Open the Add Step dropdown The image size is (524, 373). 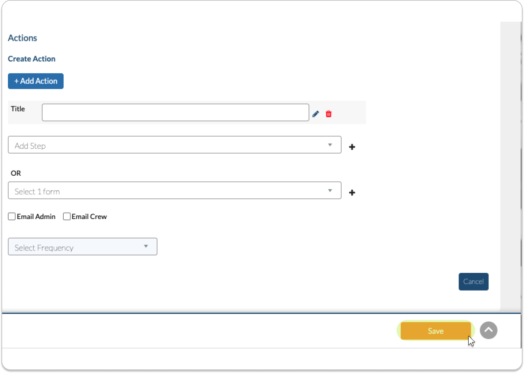point(170,145)
